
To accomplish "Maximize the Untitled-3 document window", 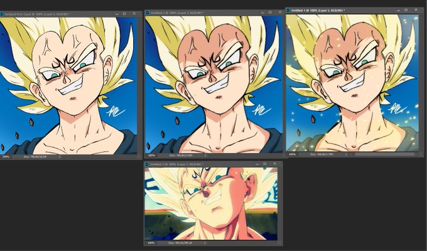I will point(265,164).
